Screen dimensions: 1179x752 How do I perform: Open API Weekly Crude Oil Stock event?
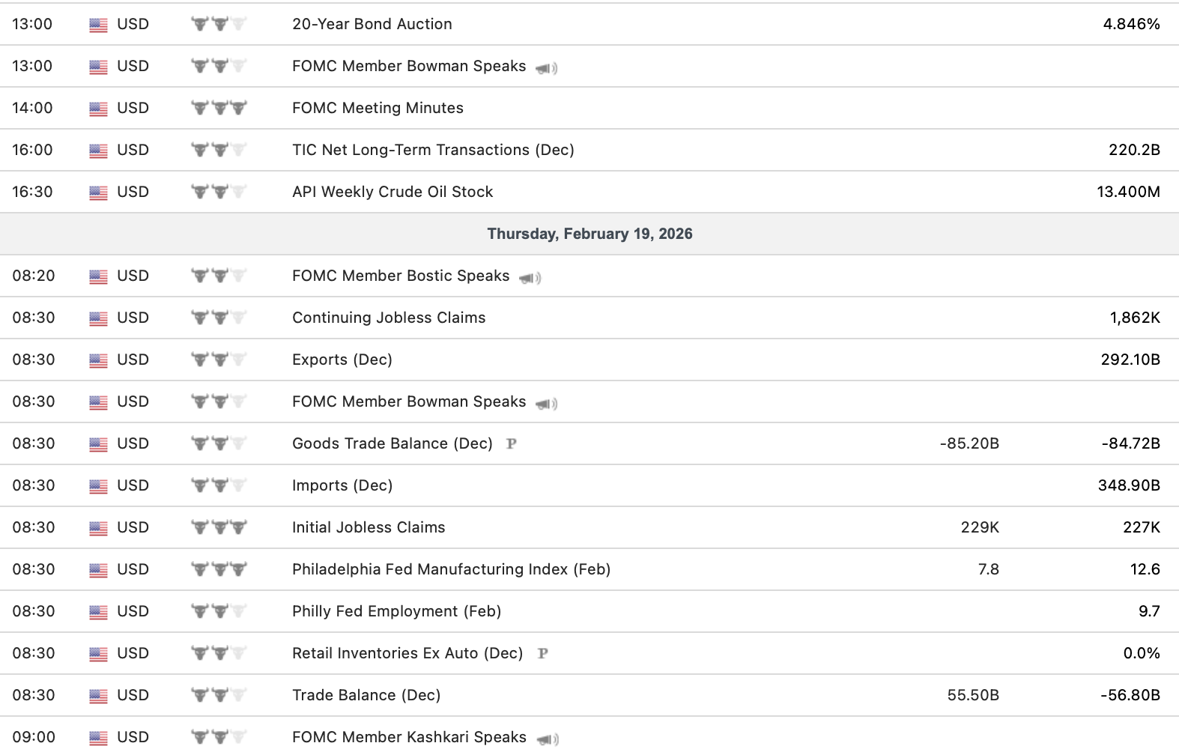pyautogui.click(x=393, y=192)
